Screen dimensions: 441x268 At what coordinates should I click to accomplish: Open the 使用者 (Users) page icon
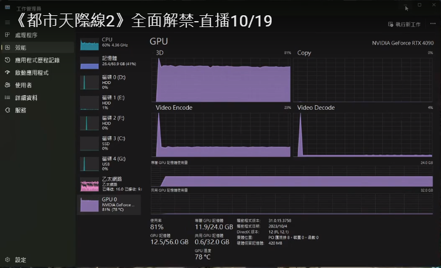(x=8, y=85)
